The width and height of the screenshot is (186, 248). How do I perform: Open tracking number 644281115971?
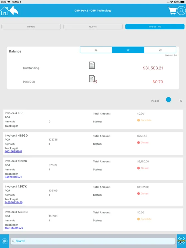pos(13,177)
